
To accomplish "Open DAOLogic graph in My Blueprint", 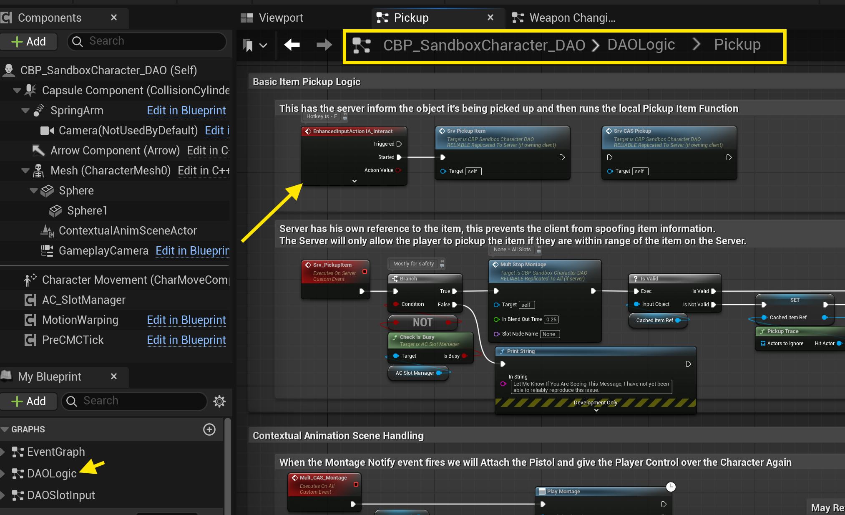I will [52, 473].
